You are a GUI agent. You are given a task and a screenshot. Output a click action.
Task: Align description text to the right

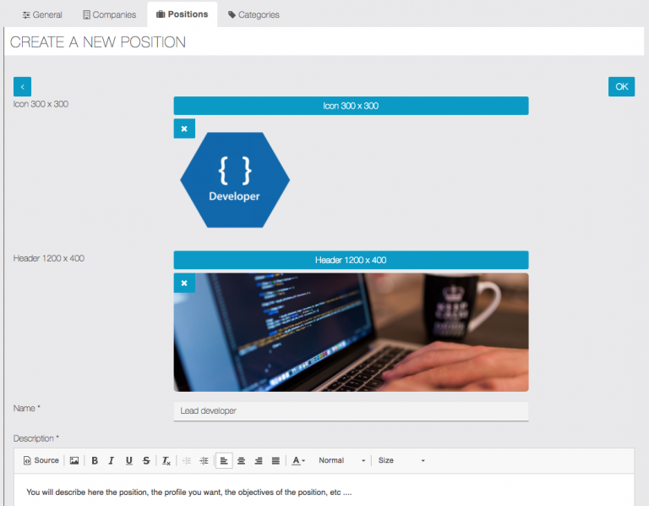coord(258,460)
